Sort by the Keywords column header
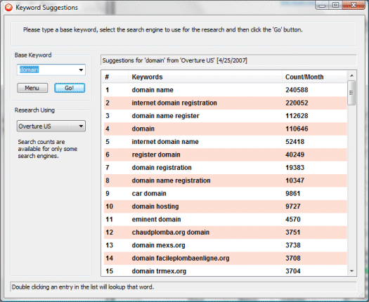Viewport: 369px width, 302px height. point(205,77)
